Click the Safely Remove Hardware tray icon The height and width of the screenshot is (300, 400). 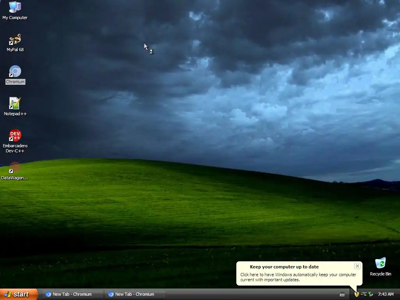[x=371, y=294]
